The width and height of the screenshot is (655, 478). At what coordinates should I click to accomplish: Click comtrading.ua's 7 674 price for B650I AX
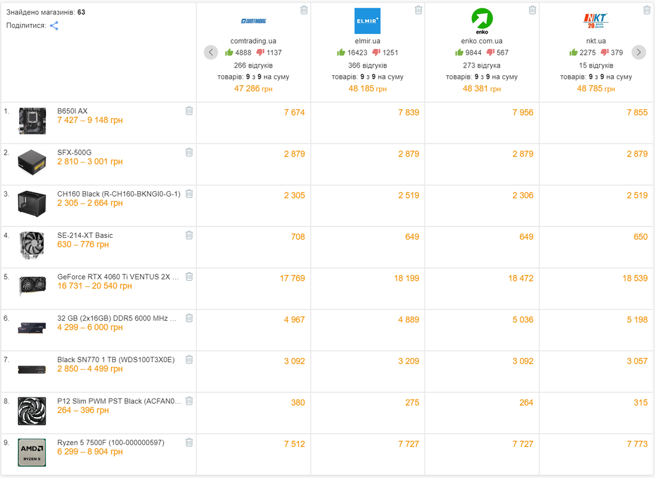[x=295, y=112]
